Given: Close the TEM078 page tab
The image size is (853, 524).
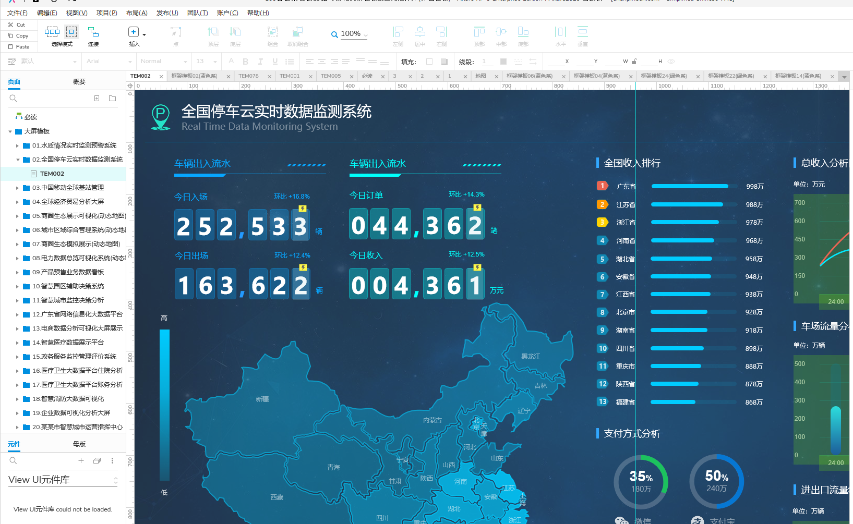Looking at the screenshot, I should [269, 77].
